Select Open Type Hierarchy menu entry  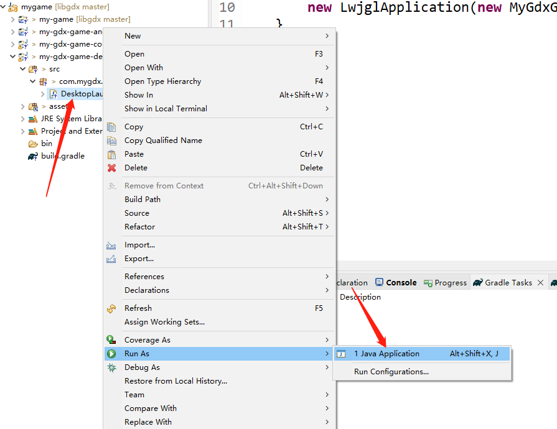[219, 81]
